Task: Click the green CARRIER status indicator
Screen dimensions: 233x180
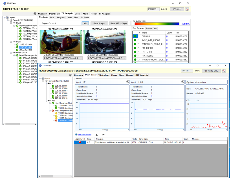Action: [135, 36]
